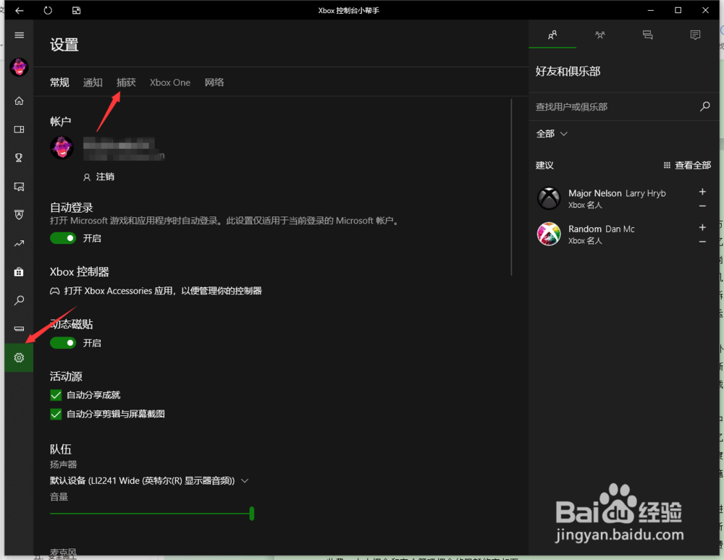
Task: Open the Messages panel icon
Action: click(x=647, y=35)
